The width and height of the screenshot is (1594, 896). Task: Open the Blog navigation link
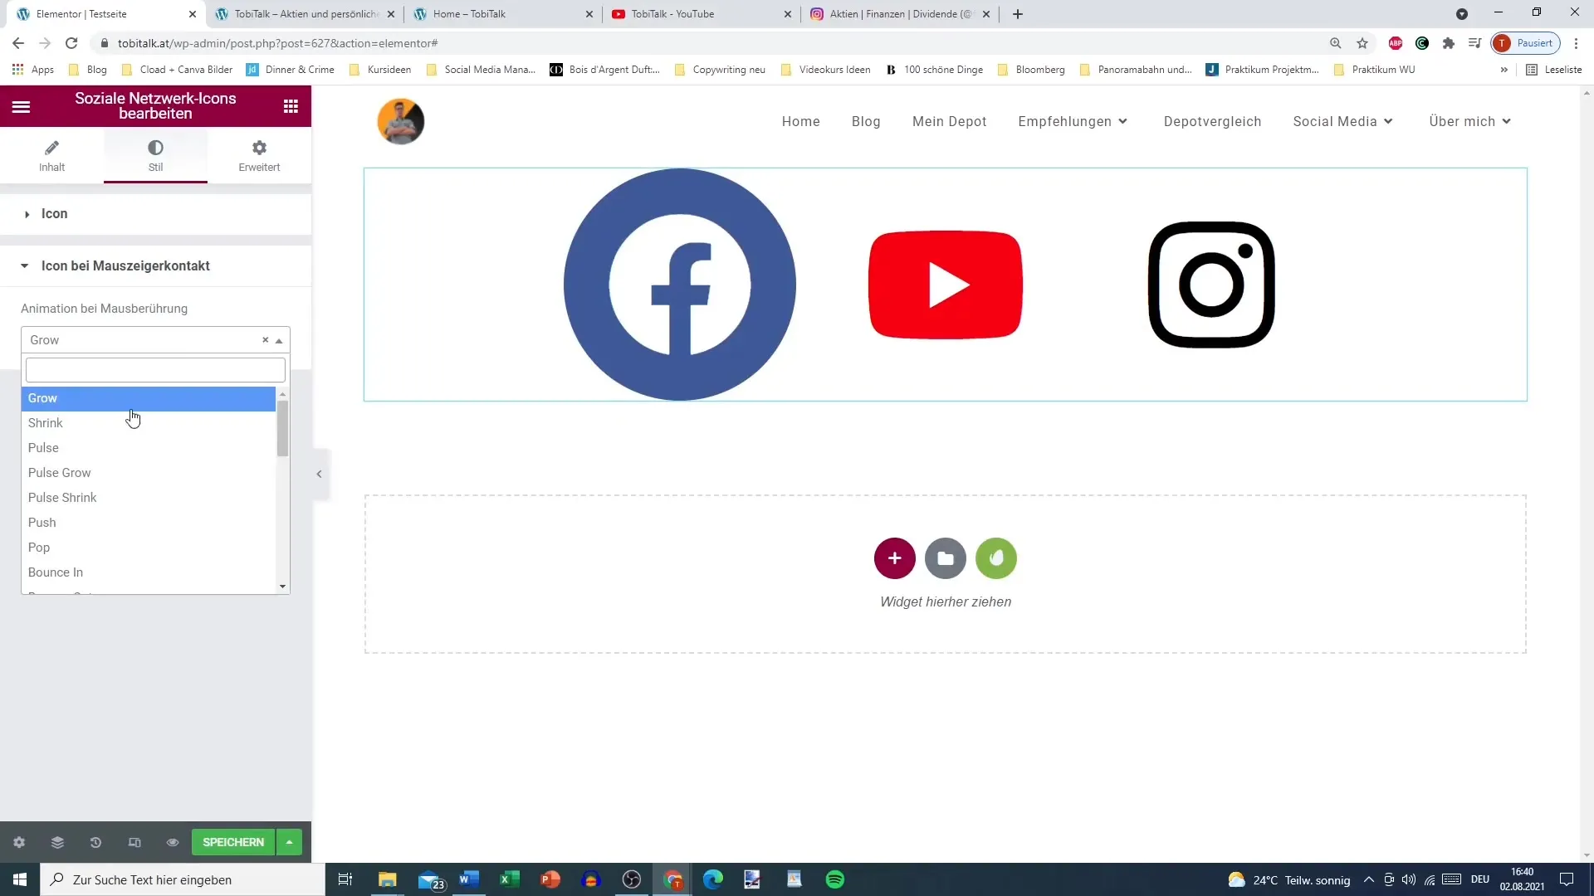866,121
